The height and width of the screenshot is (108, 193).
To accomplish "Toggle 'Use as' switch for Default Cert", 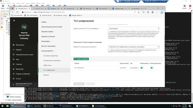I will [152, 68].
